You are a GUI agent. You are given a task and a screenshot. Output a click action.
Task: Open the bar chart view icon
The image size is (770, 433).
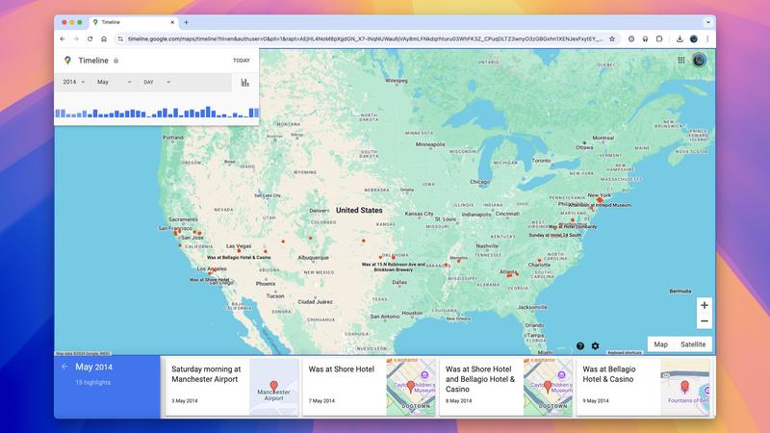(x=245, y=83)
